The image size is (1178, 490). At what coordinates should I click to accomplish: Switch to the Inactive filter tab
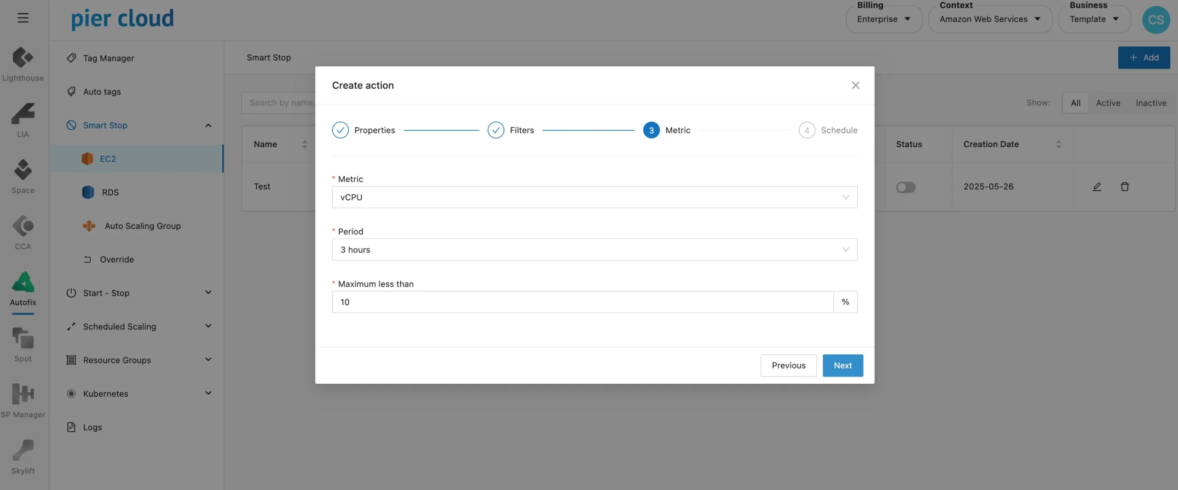pos(1150,103)
